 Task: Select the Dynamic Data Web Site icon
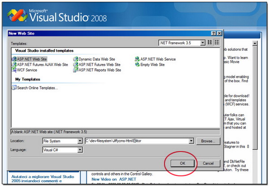click(x=76, y=59)
